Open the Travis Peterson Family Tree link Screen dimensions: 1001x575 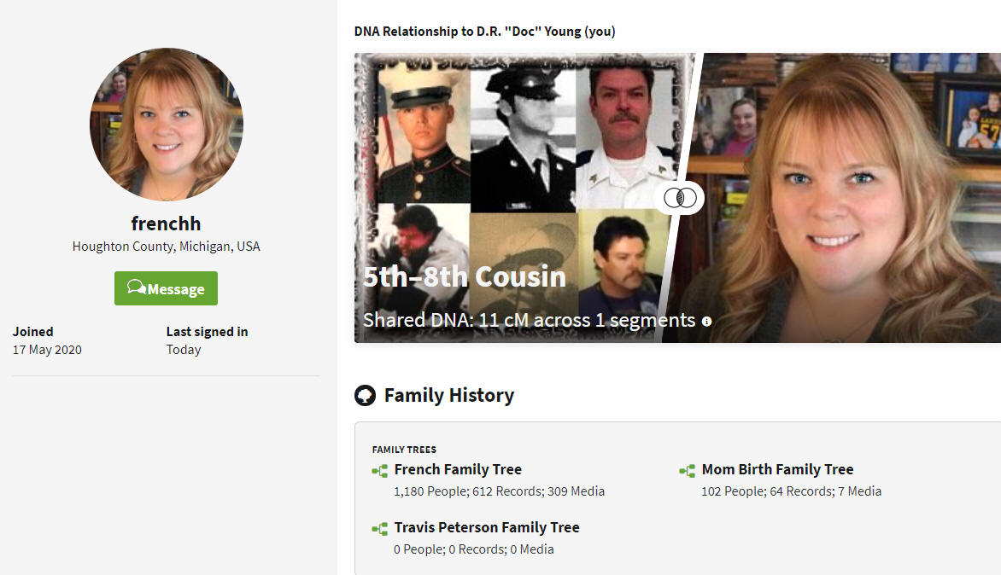(487, 527)
